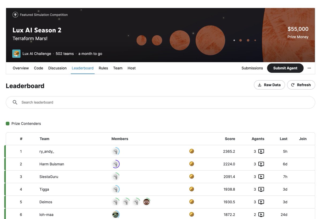Open team ry_andy_ name

click(47, 152)
